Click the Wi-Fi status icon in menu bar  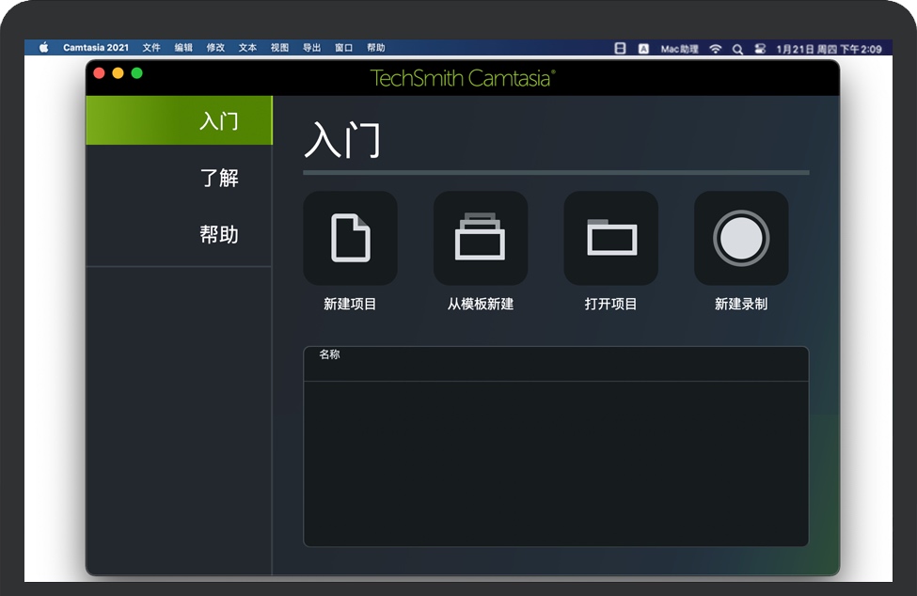point(715,49)
